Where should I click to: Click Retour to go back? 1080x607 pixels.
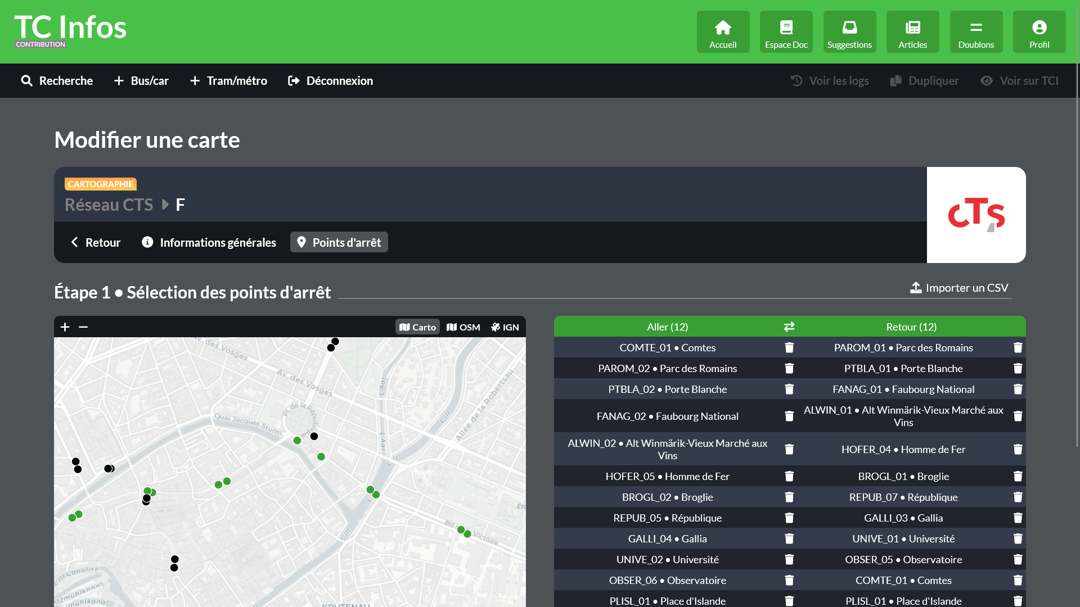coord(94,242)
